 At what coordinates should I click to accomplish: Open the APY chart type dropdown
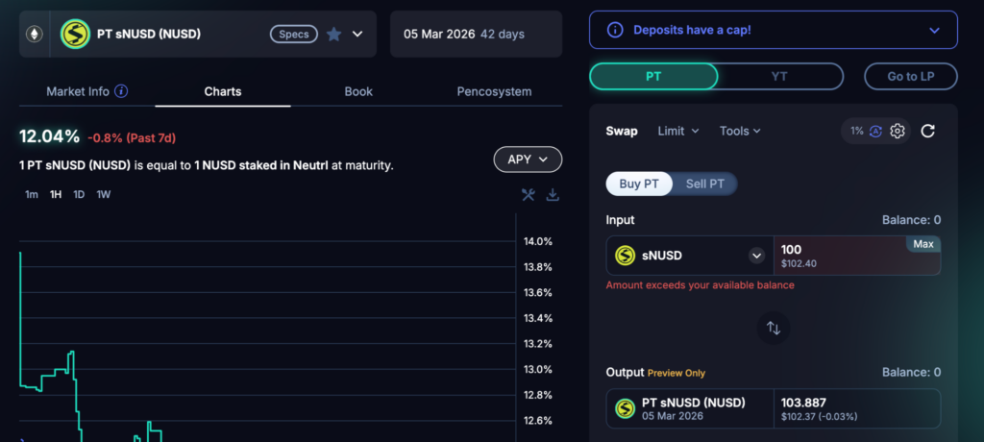click(x=528, y=160)
